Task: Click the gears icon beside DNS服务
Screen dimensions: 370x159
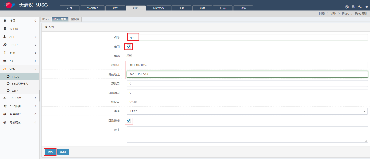Action: 5,106
